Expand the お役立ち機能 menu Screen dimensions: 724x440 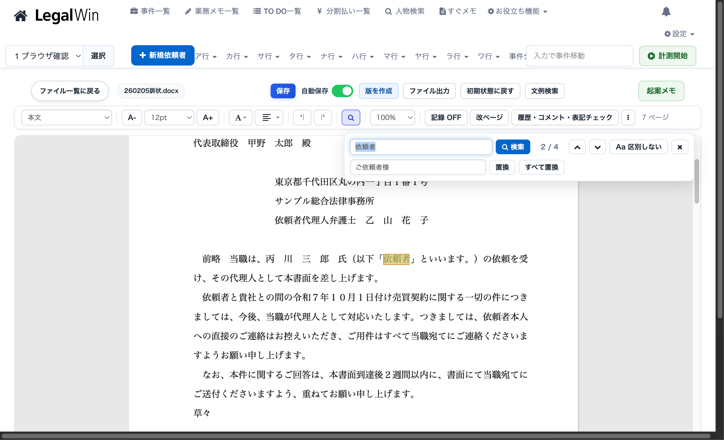pyautogui.click(x=518, y=11)
